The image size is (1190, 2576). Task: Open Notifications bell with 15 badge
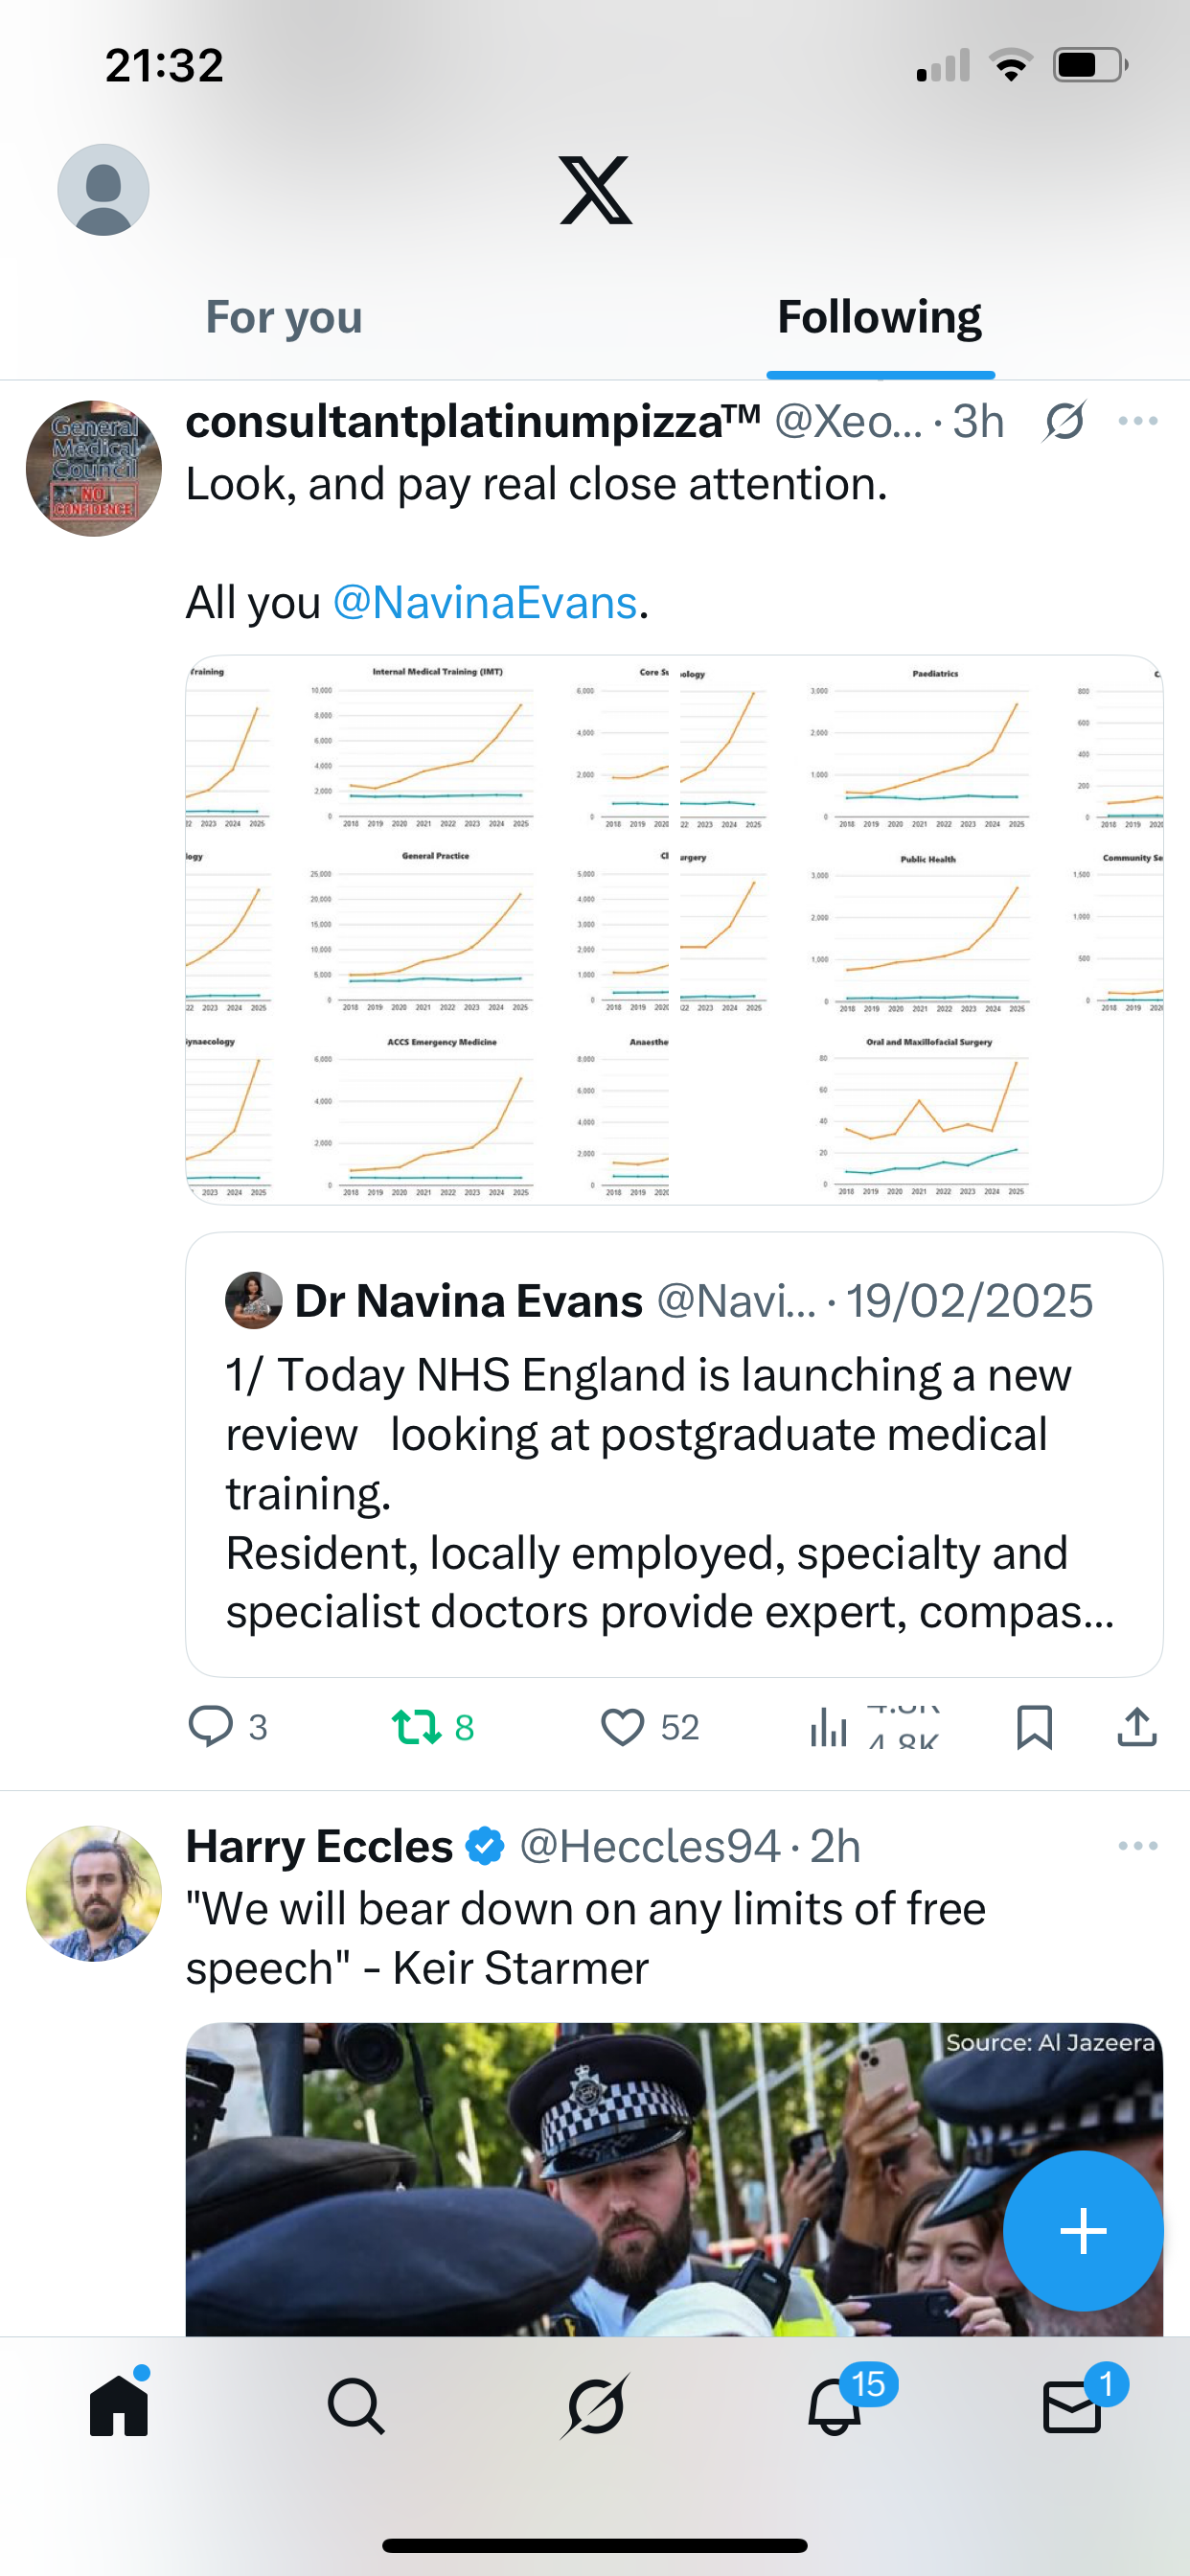pos(835,2406)
